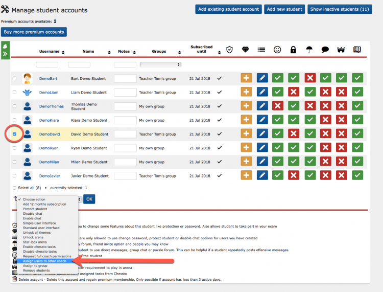This screenshot has height=292, width=383.
Task: Toggle the red X smiley status for DemoThomas
Action: (278, 106)
